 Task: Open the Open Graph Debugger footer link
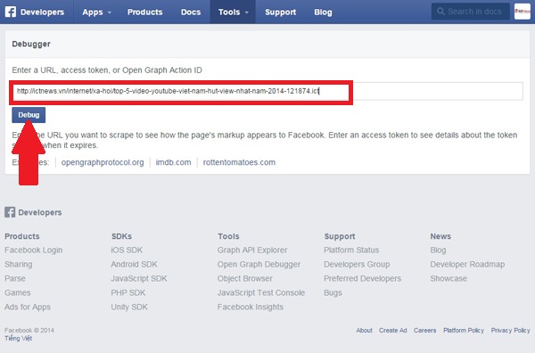(259, 265)
